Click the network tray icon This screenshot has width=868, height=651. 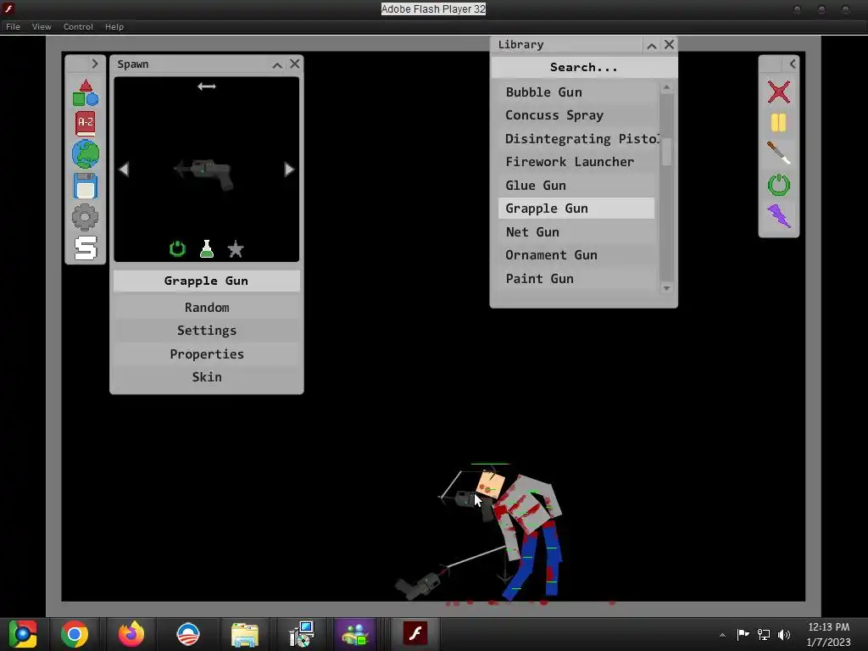[x=764, y=634]
